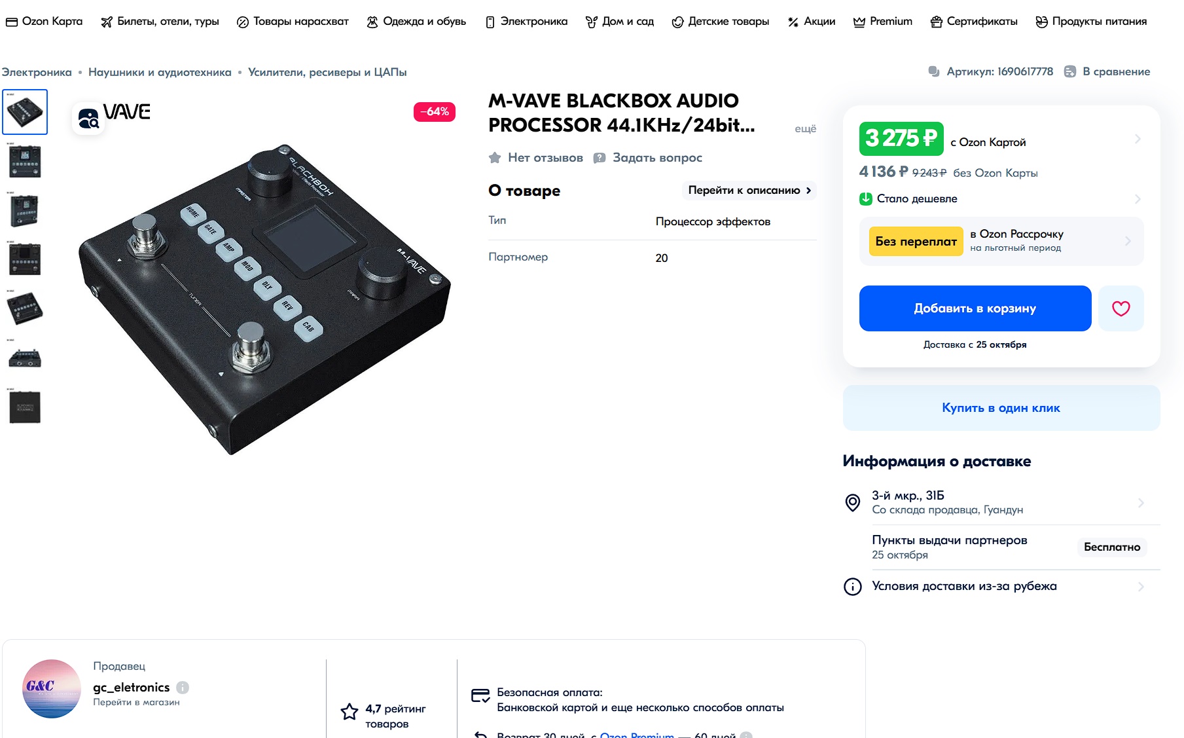Expand the Стало дешевле row

(x=1001, y=198)
